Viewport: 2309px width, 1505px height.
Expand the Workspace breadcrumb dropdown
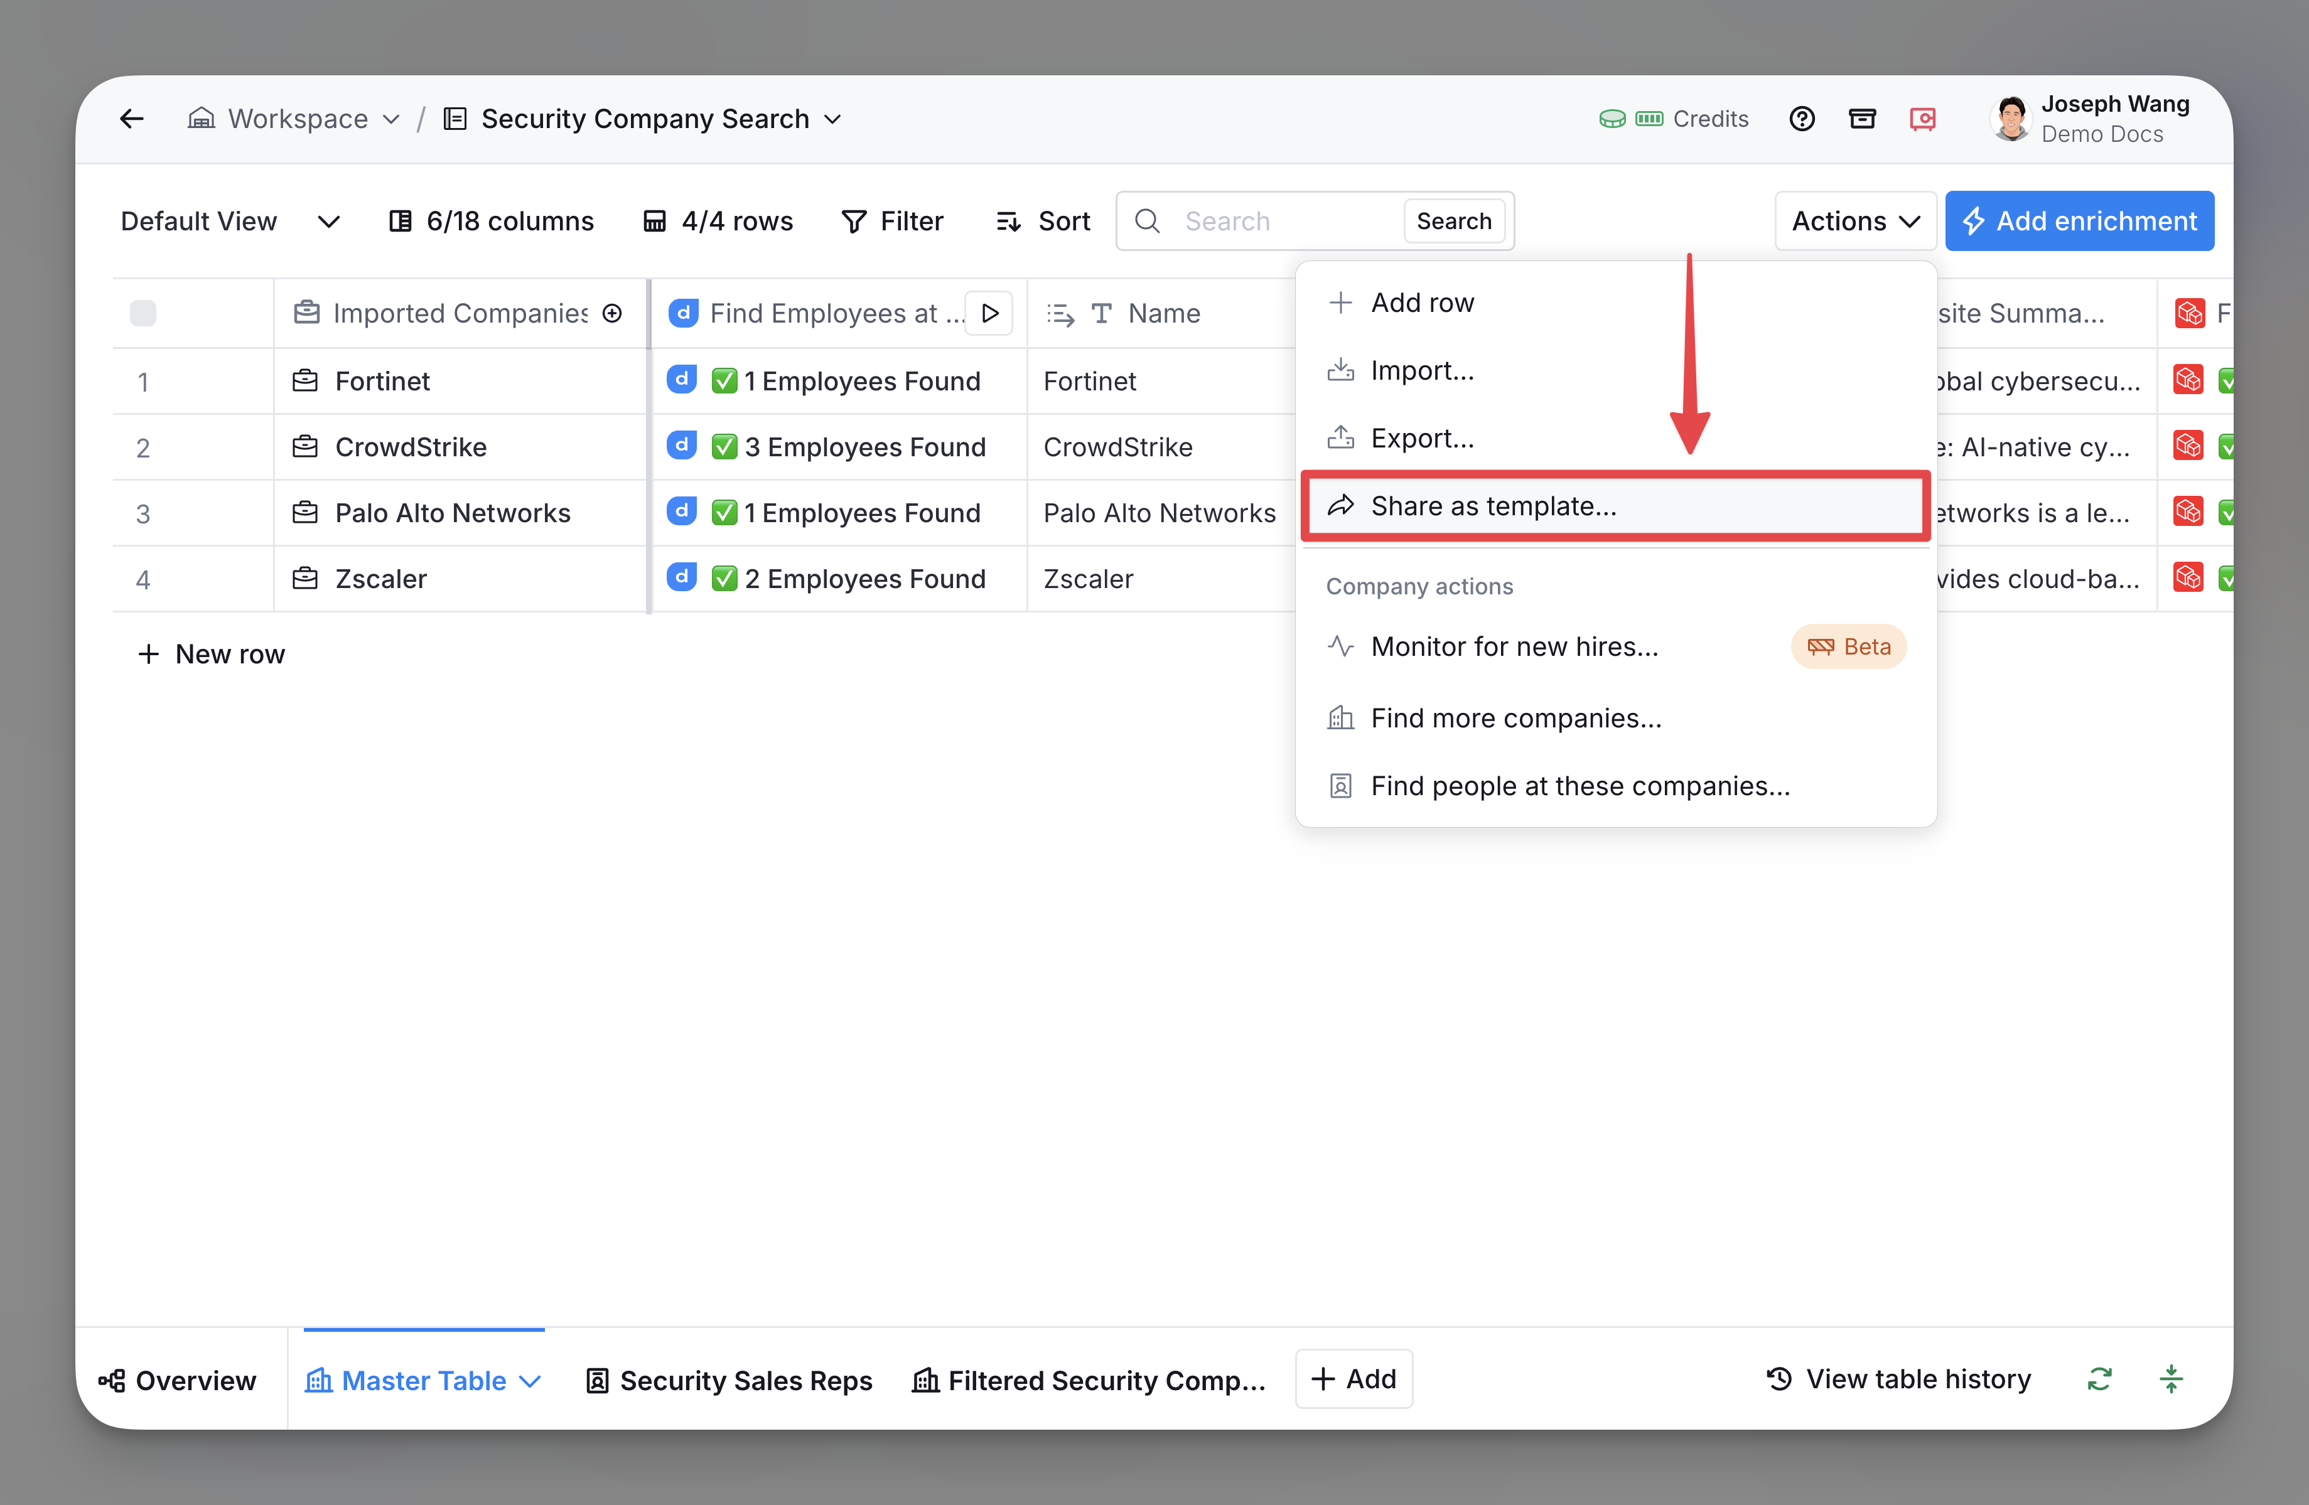tap(391, 119)
